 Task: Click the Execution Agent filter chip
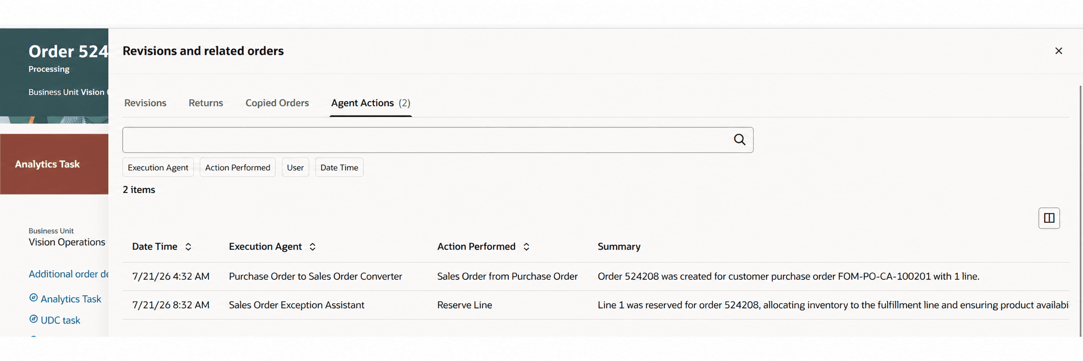coord(158,168)
